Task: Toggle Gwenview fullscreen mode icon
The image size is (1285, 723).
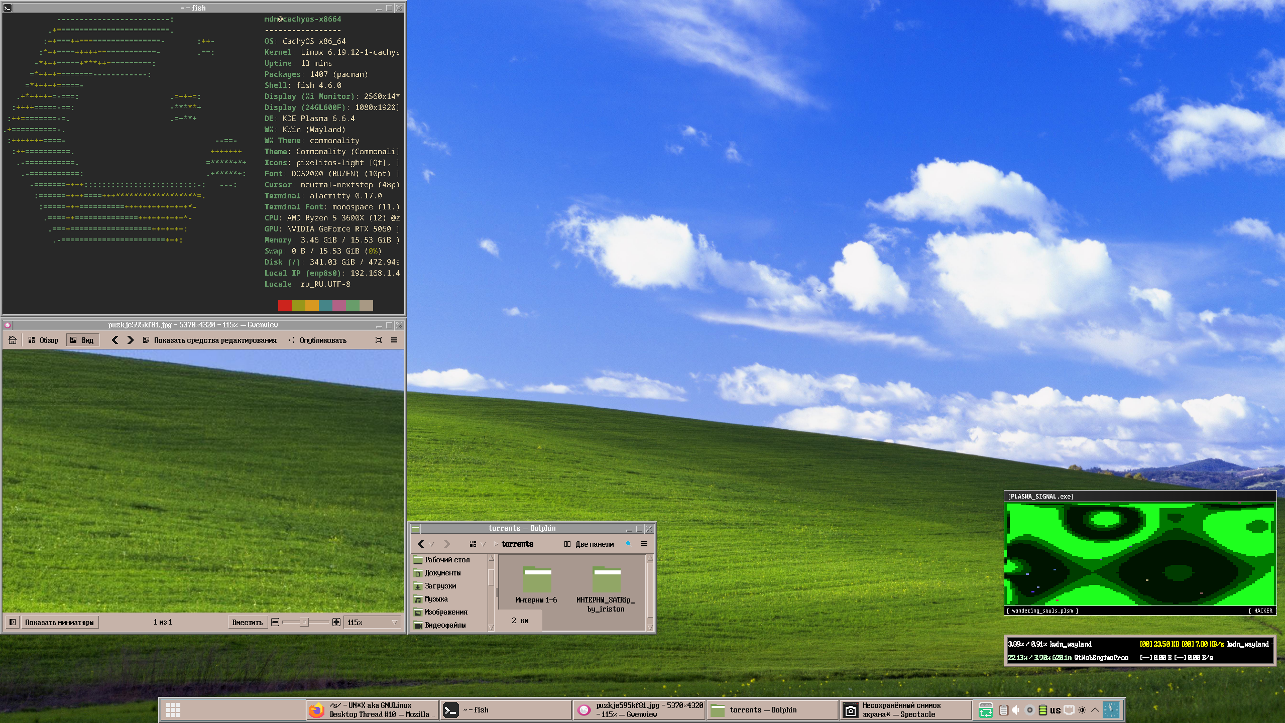Action: [379, 340]
